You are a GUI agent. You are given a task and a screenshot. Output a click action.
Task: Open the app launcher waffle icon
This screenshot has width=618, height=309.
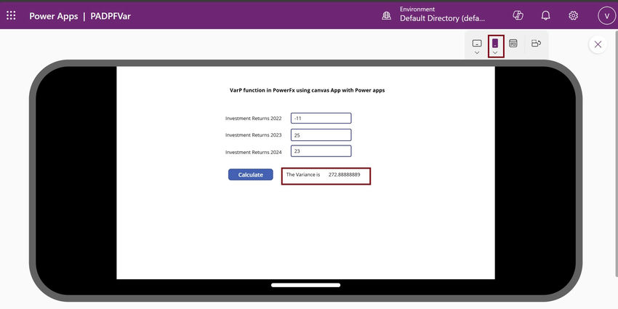[x=11, y=16]
